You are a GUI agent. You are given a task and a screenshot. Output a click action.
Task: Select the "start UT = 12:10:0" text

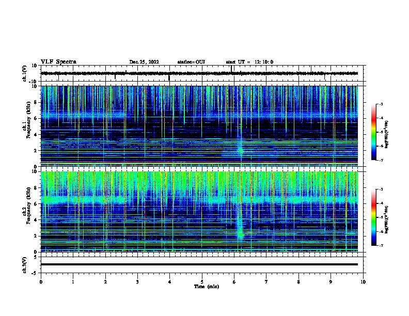(249, 62)
